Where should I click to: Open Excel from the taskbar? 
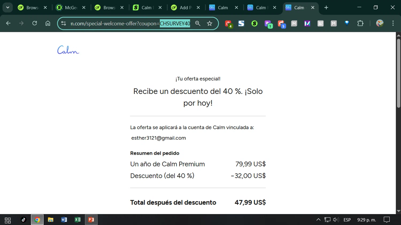[x=78, y=220]
